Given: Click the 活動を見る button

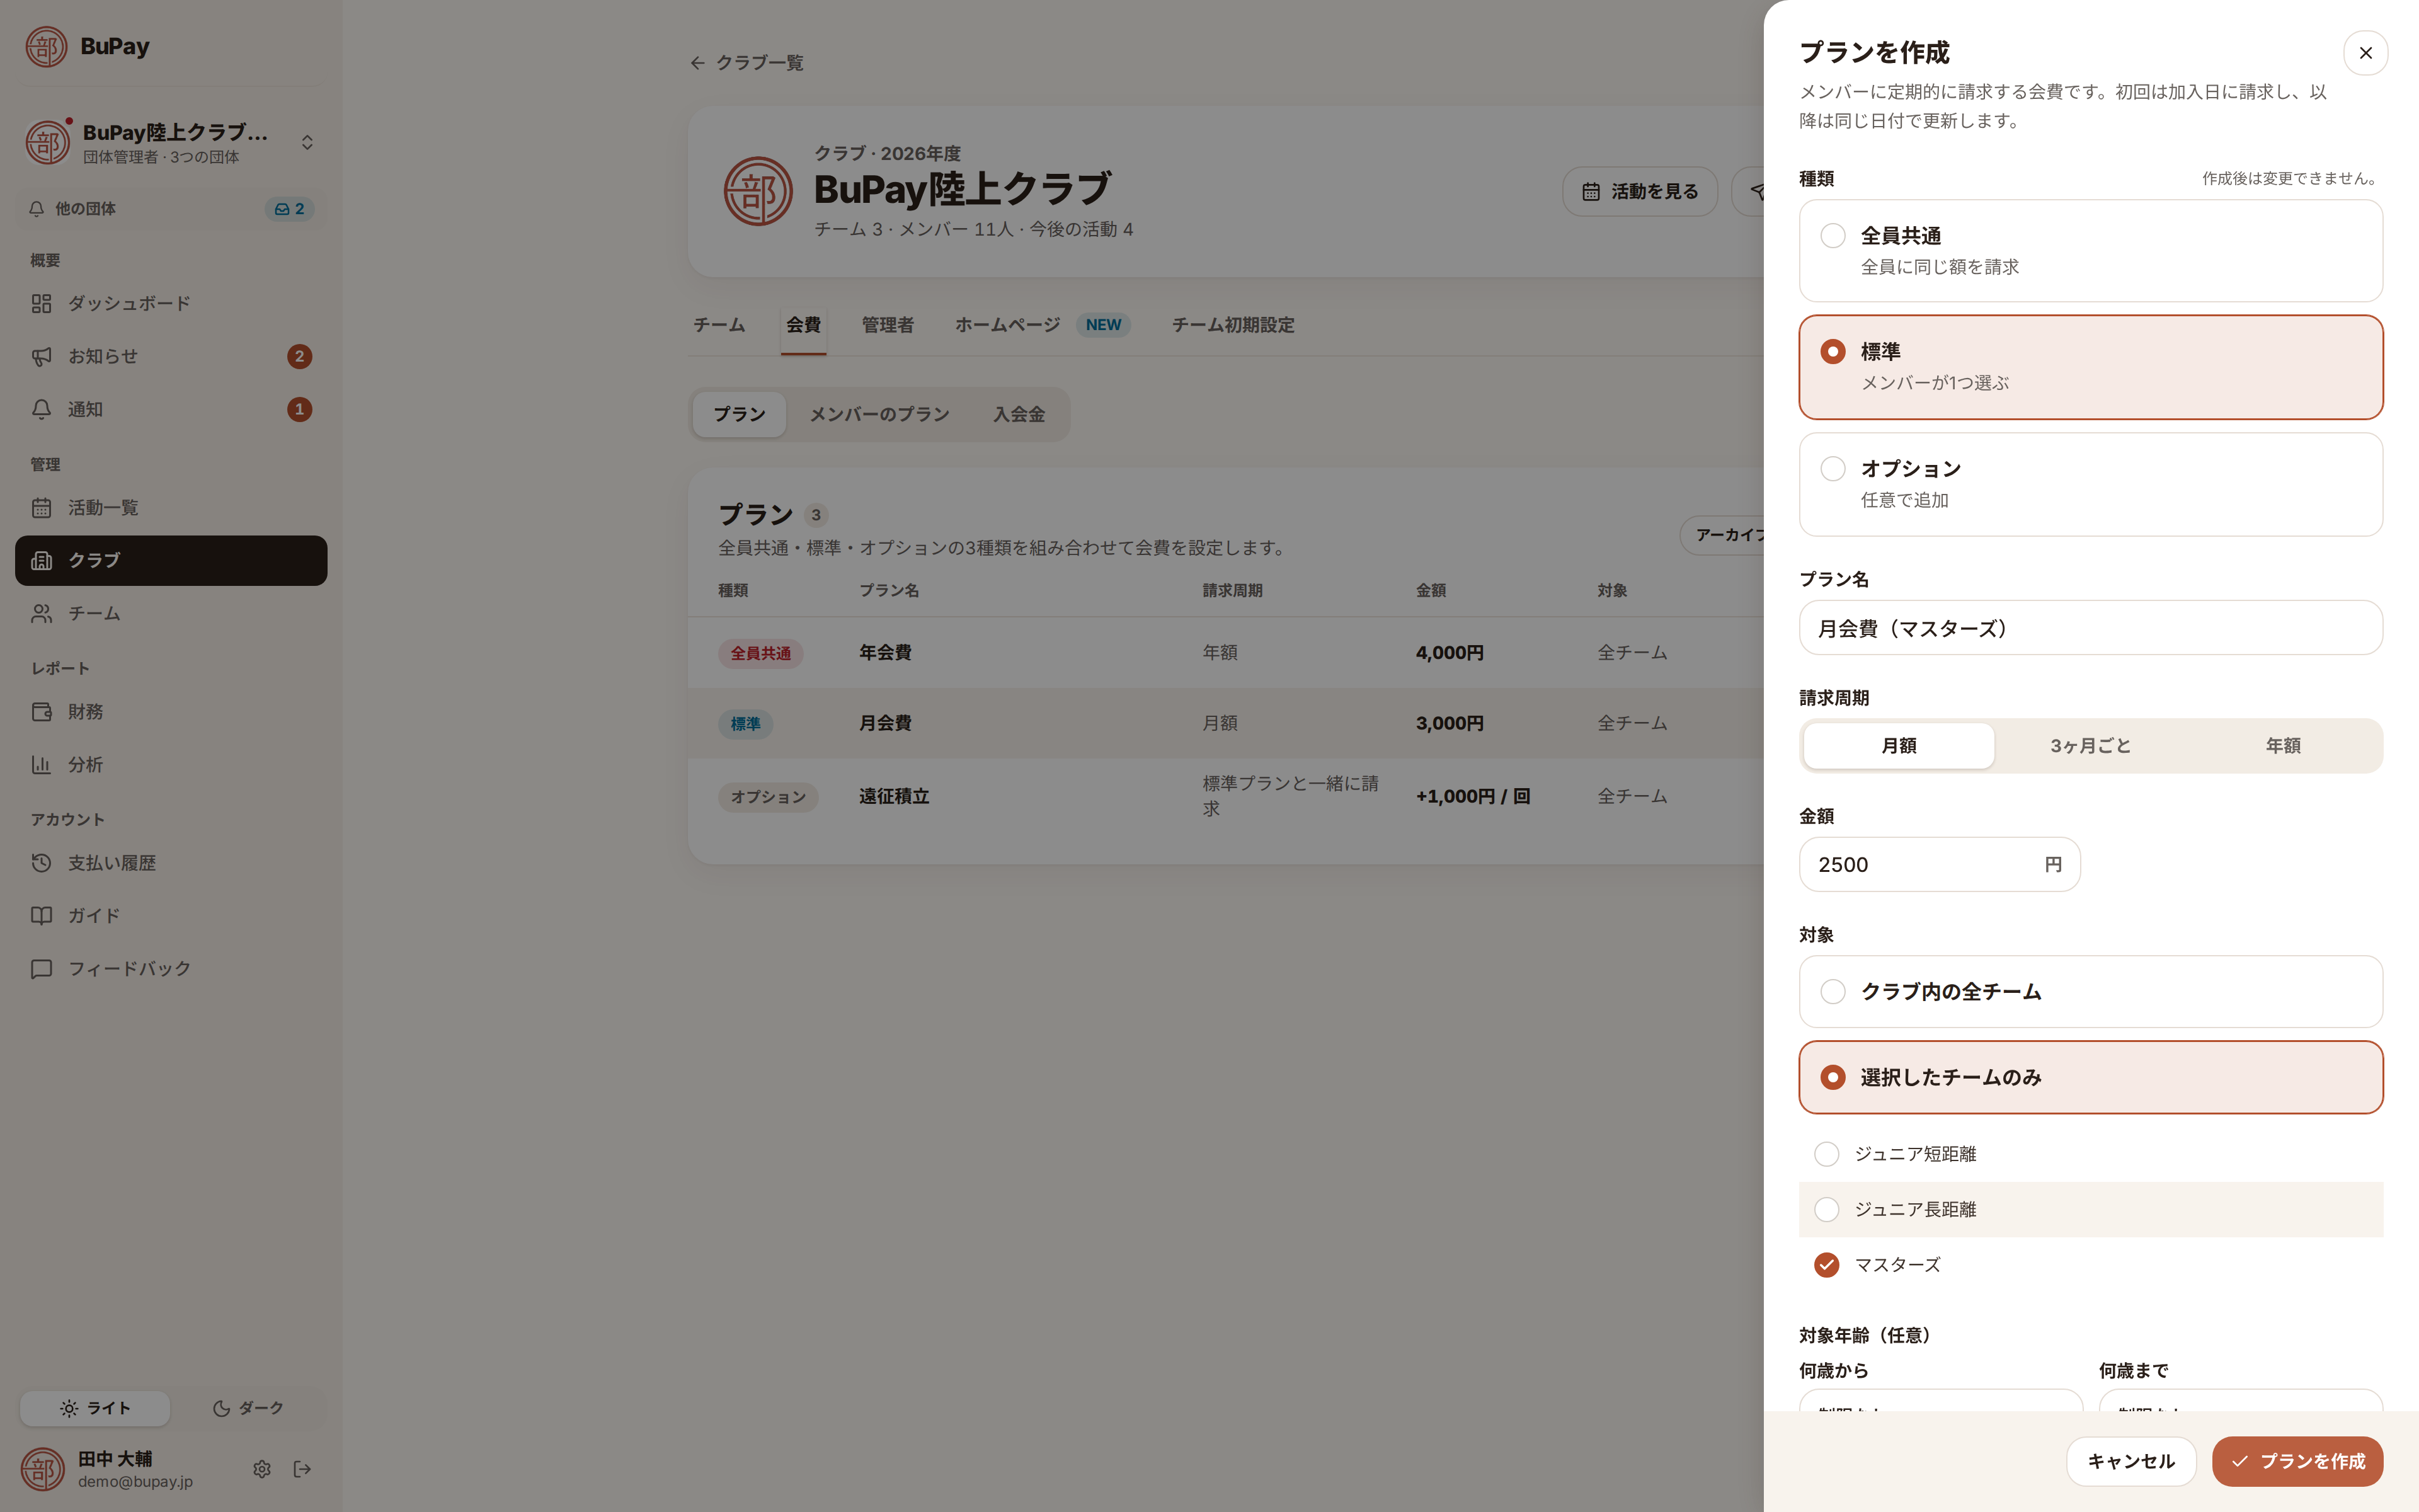Looking at the screenshot, I should coord(1639,191).
